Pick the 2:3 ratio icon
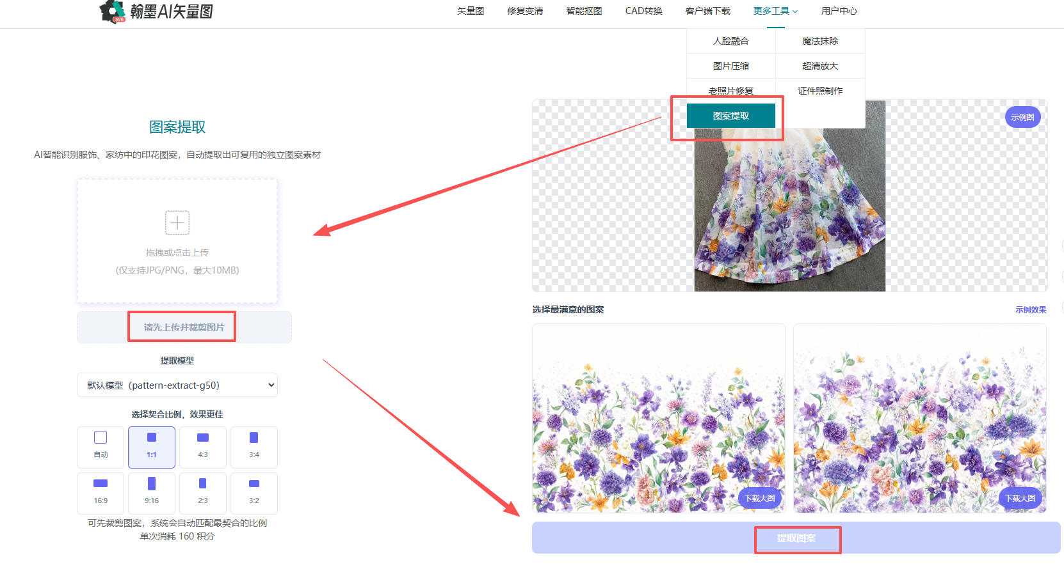Screen dimensions: 1064x567 203,483
